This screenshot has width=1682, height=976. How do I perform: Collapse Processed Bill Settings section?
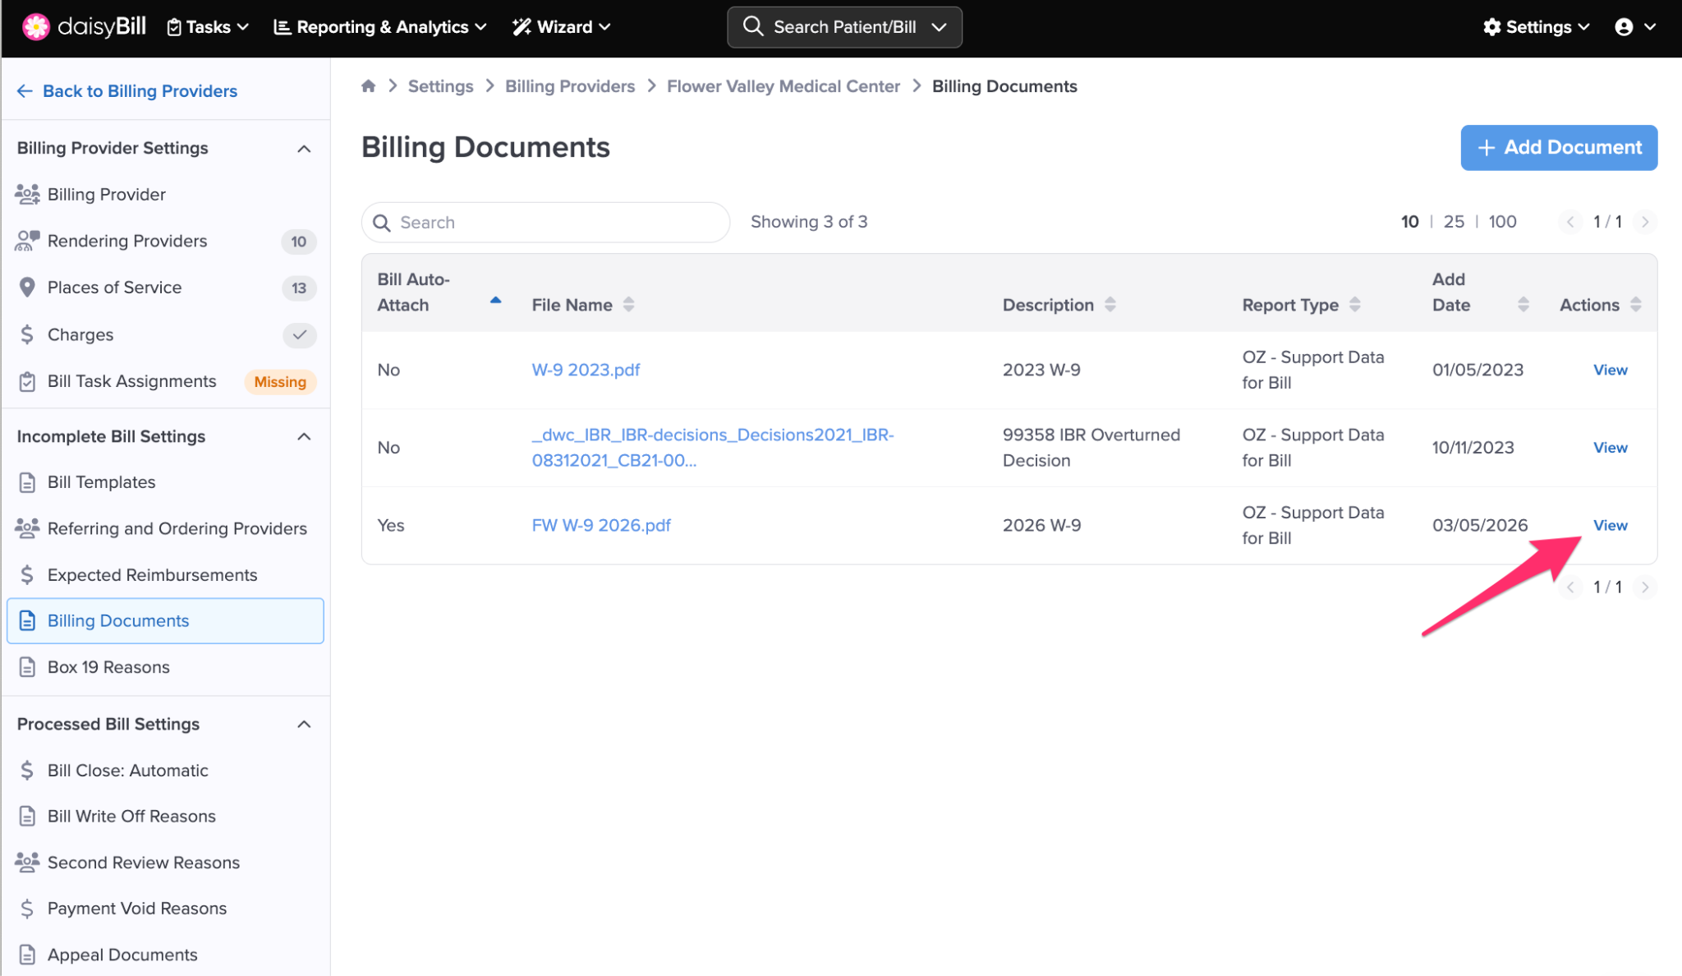[x=304, y=724]
